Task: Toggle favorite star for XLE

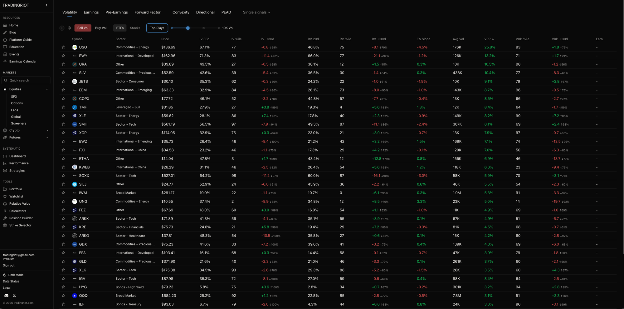Action: [x=63, y=116]
